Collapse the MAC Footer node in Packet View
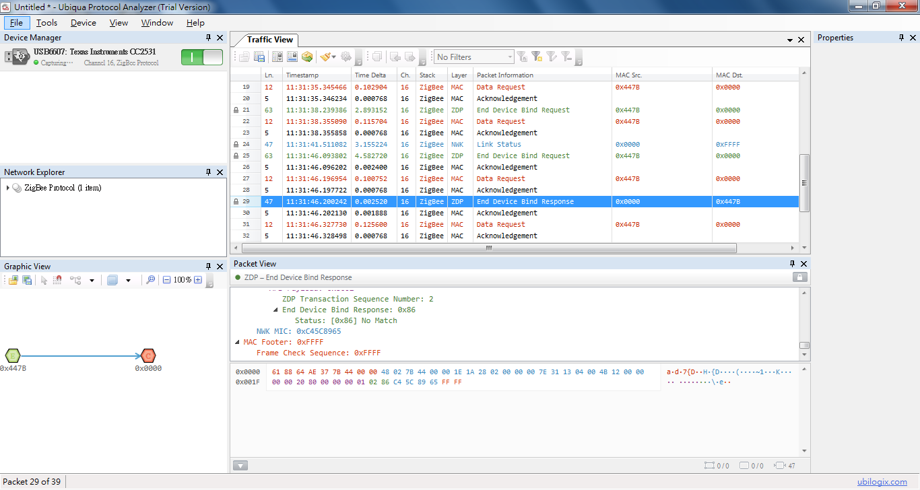The image size is (920, 490). 237,342
